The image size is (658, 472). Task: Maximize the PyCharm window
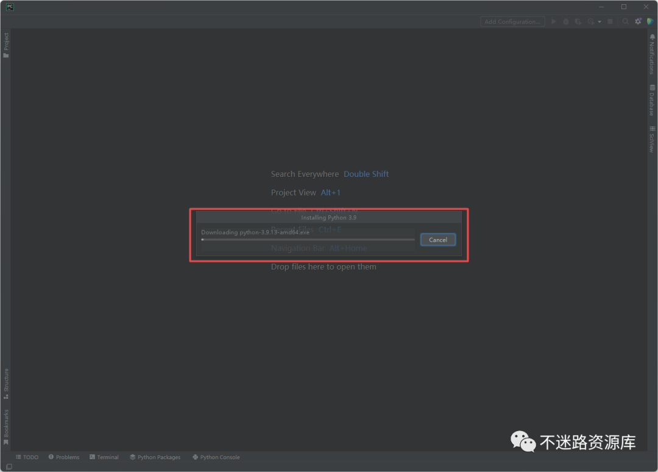tap(624, 7)
